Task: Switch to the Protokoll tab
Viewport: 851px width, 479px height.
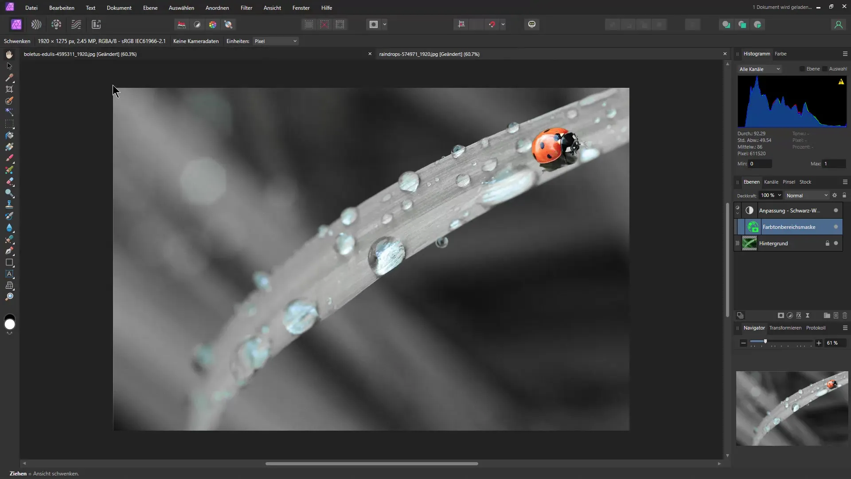Action: pos(816,328)
